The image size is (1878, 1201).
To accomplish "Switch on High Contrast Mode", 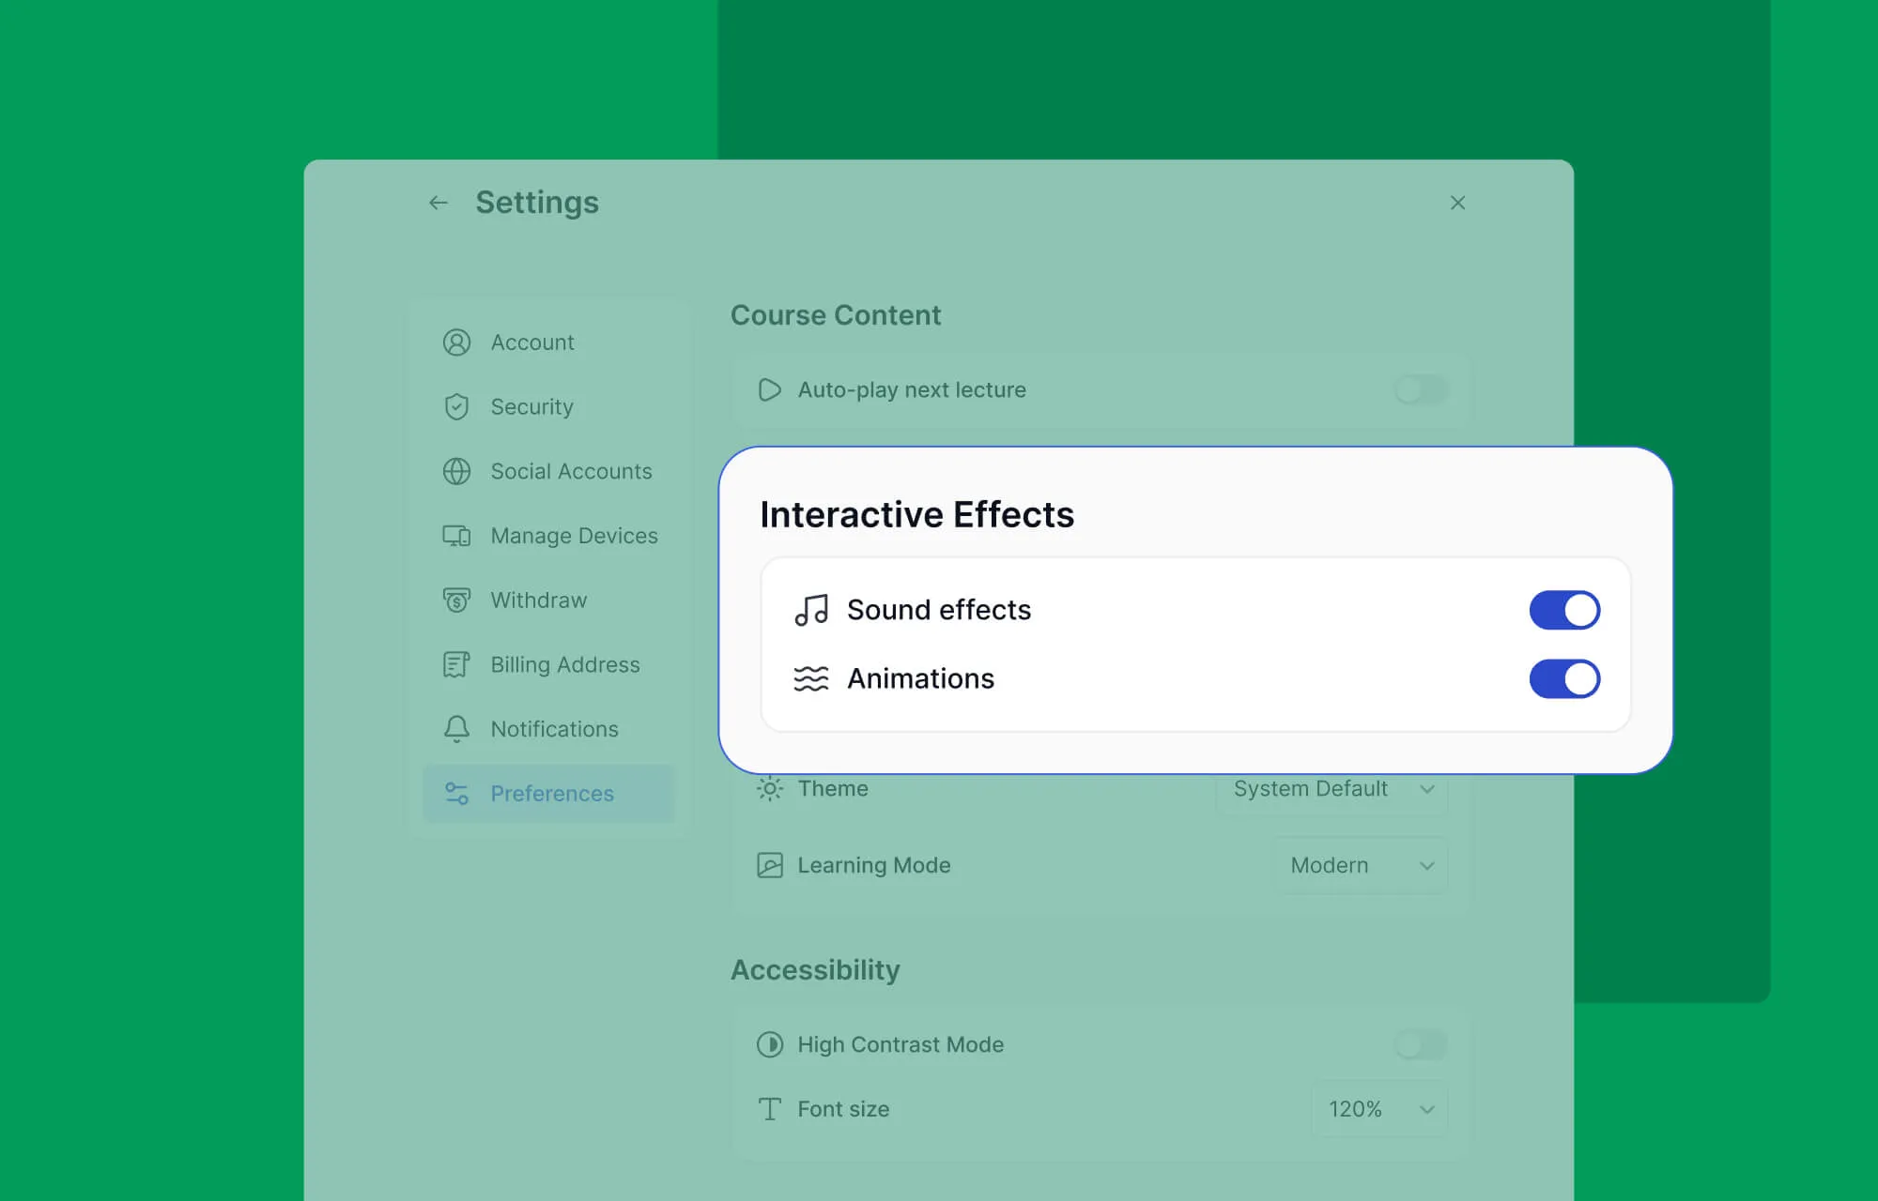I will pos(1421,1044).
